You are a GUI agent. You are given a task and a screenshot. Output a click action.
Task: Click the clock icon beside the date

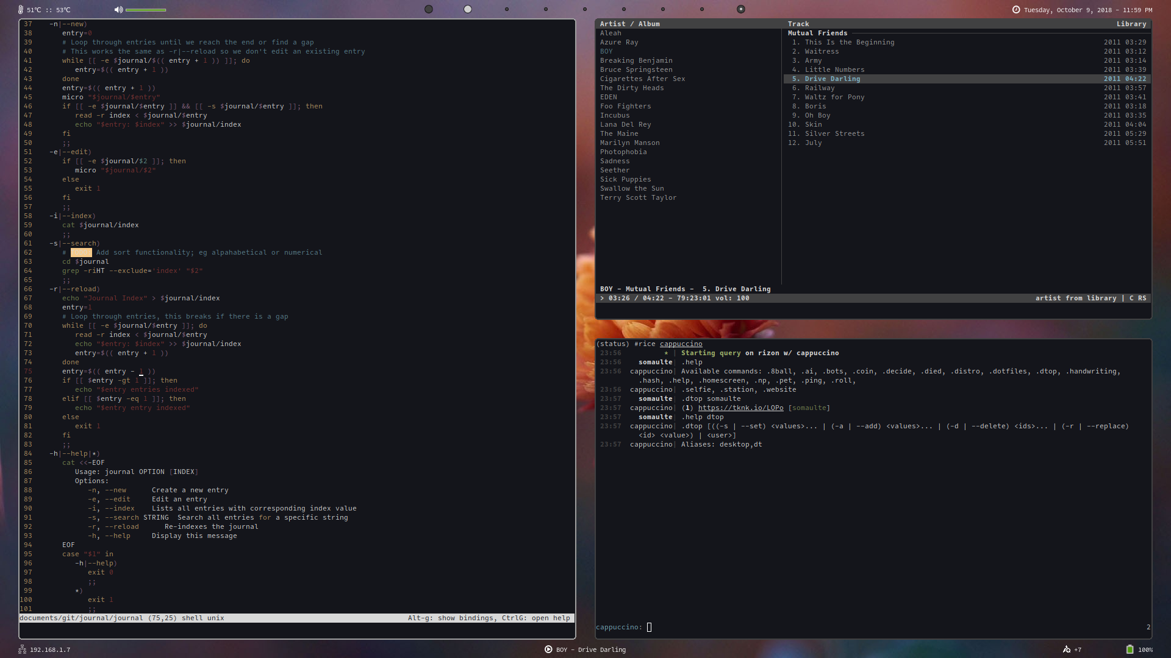(x=1016, y=10)
